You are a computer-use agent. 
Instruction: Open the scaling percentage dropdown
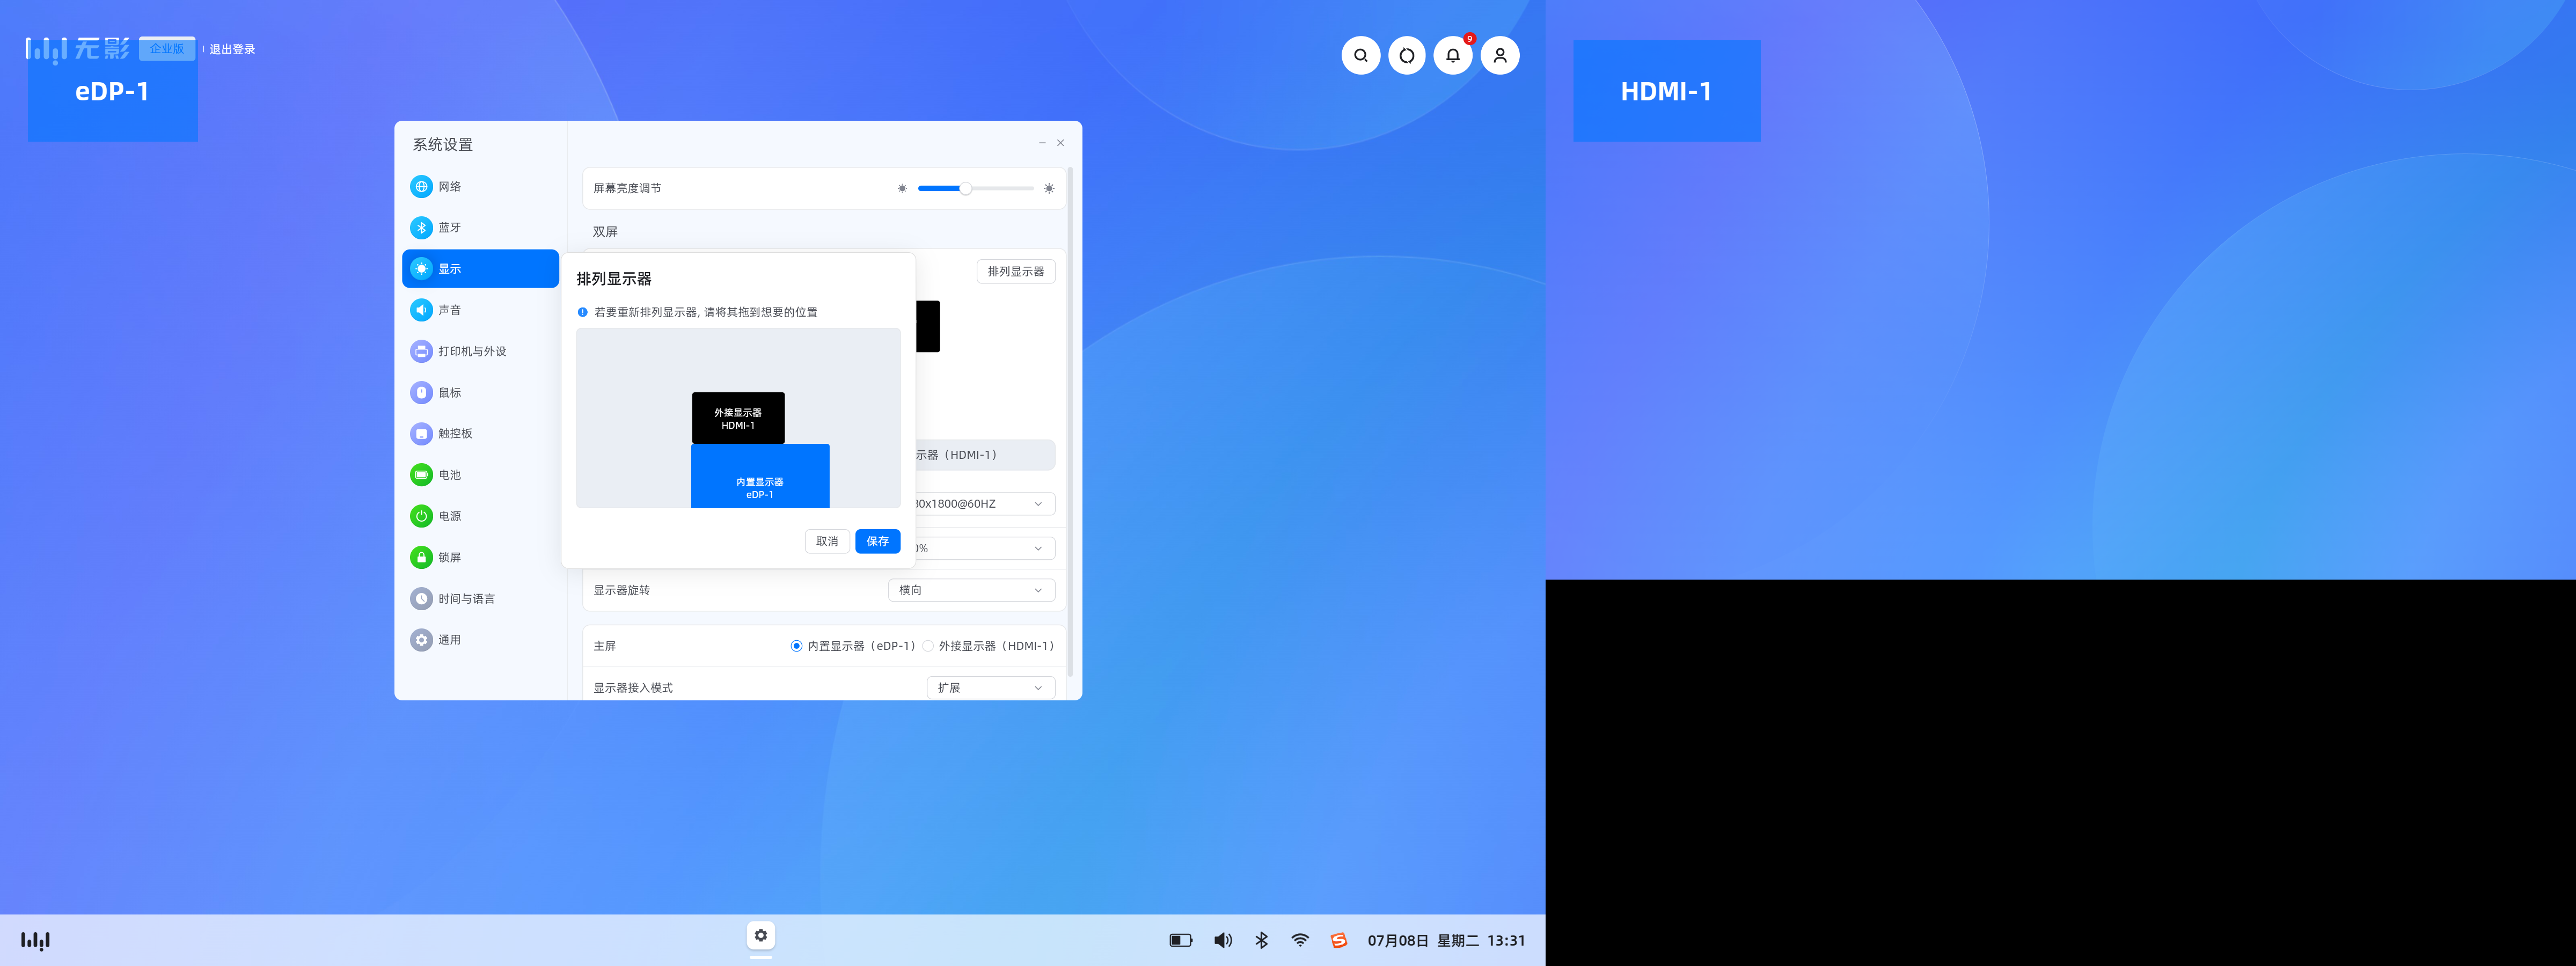(985, 548)
